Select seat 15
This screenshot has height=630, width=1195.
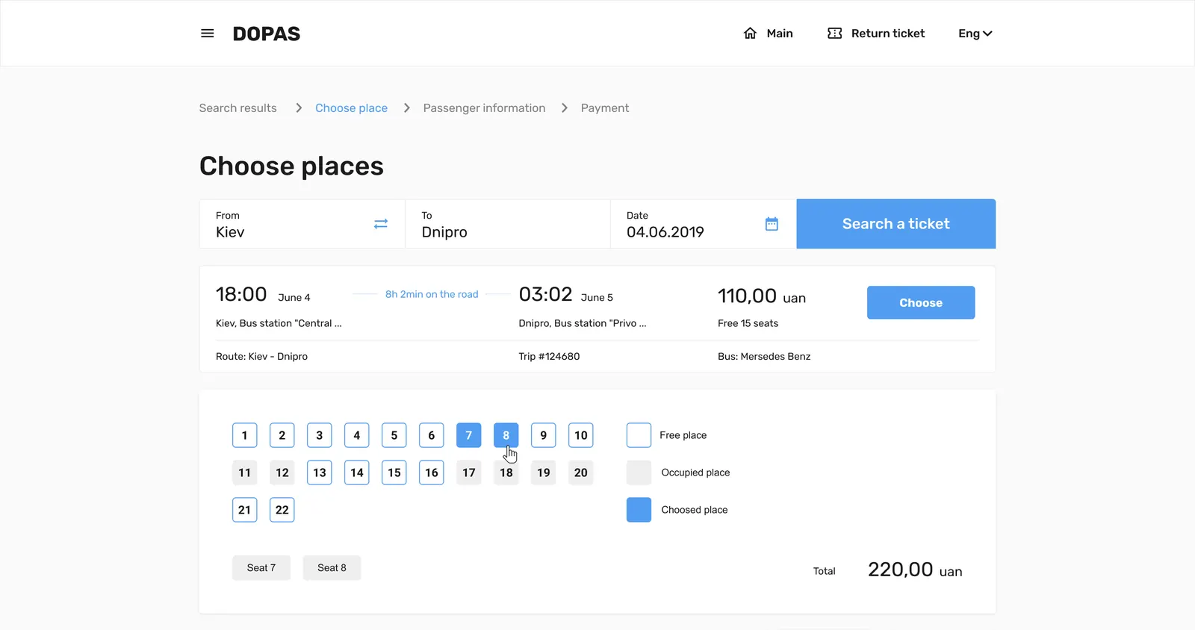[394, 472]
